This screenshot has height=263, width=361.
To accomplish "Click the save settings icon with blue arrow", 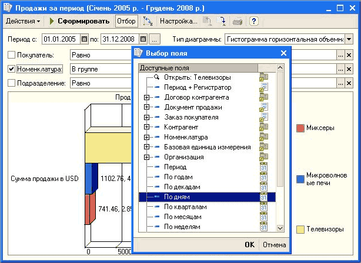I will click(222, 21).
